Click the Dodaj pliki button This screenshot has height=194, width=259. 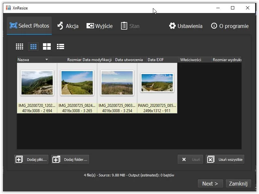(32, 159)
